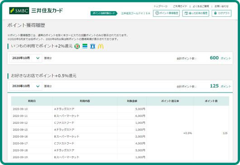240x165 pixels.
Task: Click the お好きなお店でポイント+0.5%還元 heading
Action: [43, 76]
